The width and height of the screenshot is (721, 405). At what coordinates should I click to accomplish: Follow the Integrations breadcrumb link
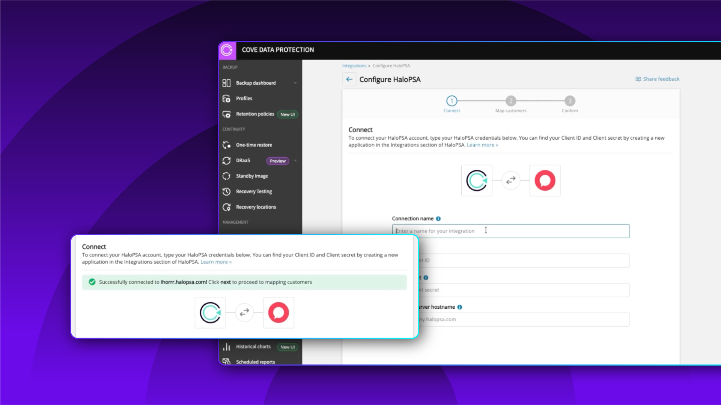click(x=354, y=66)
